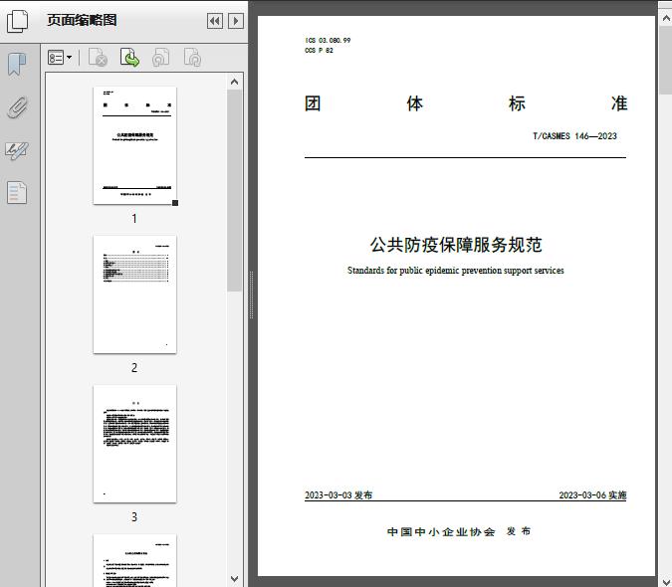
Task: Select page 3 thumbnail
Action: point(134,444)
